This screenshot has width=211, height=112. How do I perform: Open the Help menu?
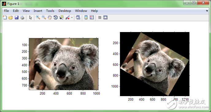94,11
